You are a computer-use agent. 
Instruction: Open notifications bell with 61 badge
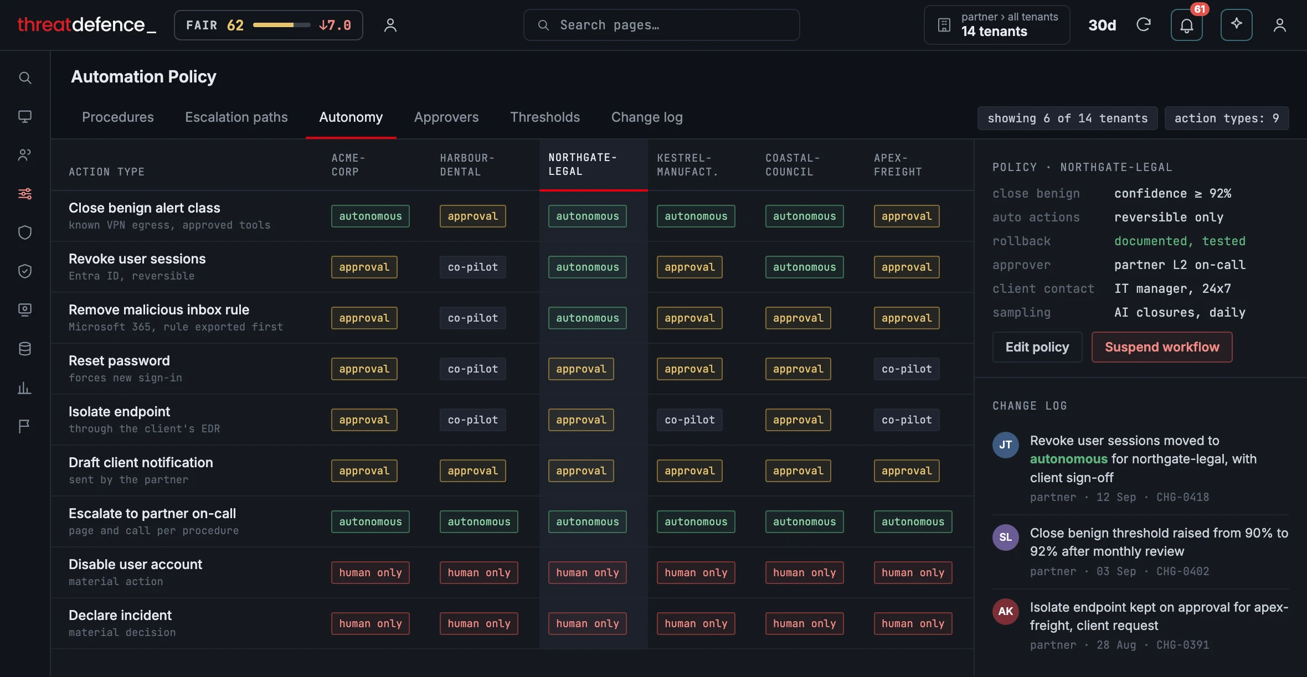click(x=1186, y=25)
